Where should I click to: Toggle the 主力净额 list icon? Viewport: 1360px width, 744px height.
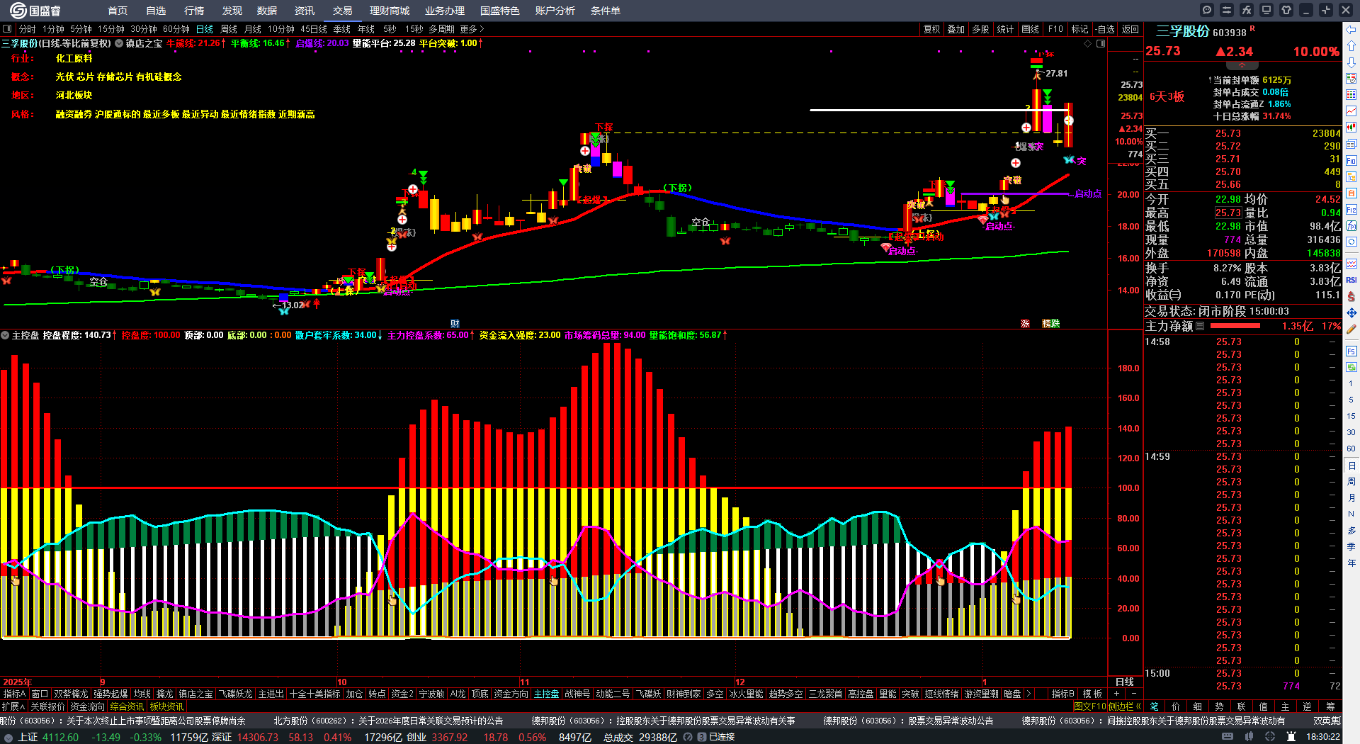click(1200, 326)
